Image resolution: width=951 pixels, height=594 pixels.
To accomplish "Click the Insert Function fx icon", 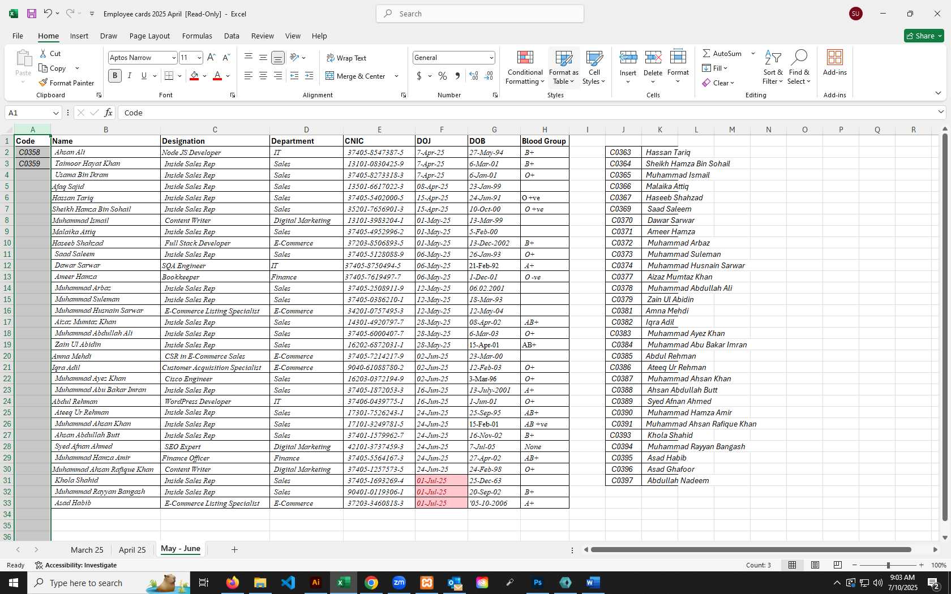I will click(x=108, y=113).
